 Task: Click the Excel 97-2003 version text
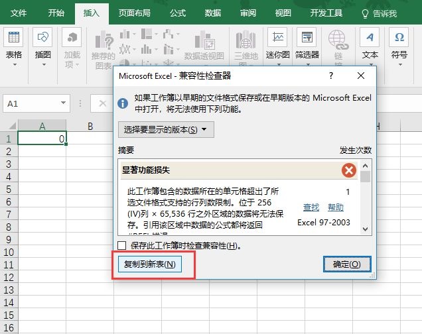(x=324, y=223)
